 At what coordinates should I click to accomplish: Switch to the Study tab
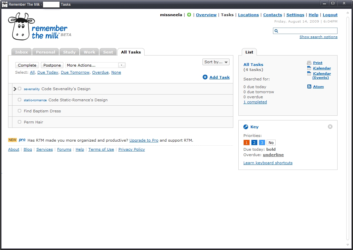[x=69, y=52]
